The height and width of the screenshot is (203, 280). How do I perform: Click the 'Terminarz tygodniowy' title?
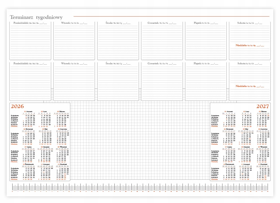point(36,17)
